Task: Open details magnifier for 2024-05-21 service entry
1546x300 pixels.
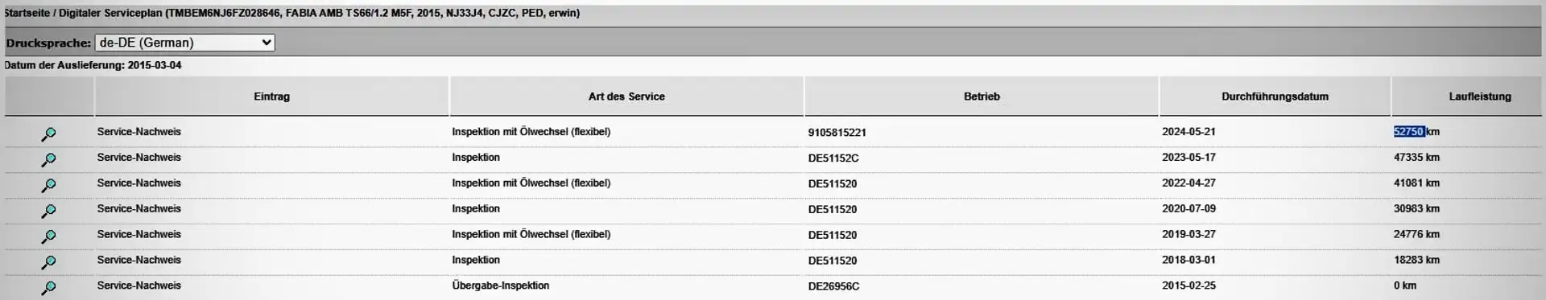Action: click(x=48, y=134)
